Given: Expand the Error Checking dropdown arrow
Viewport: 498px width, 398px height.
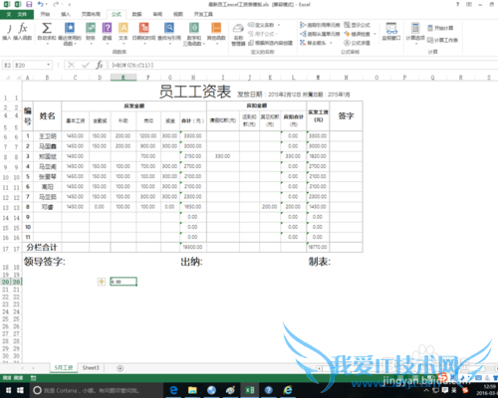Looking at the screenshot, I should [374, 34].
